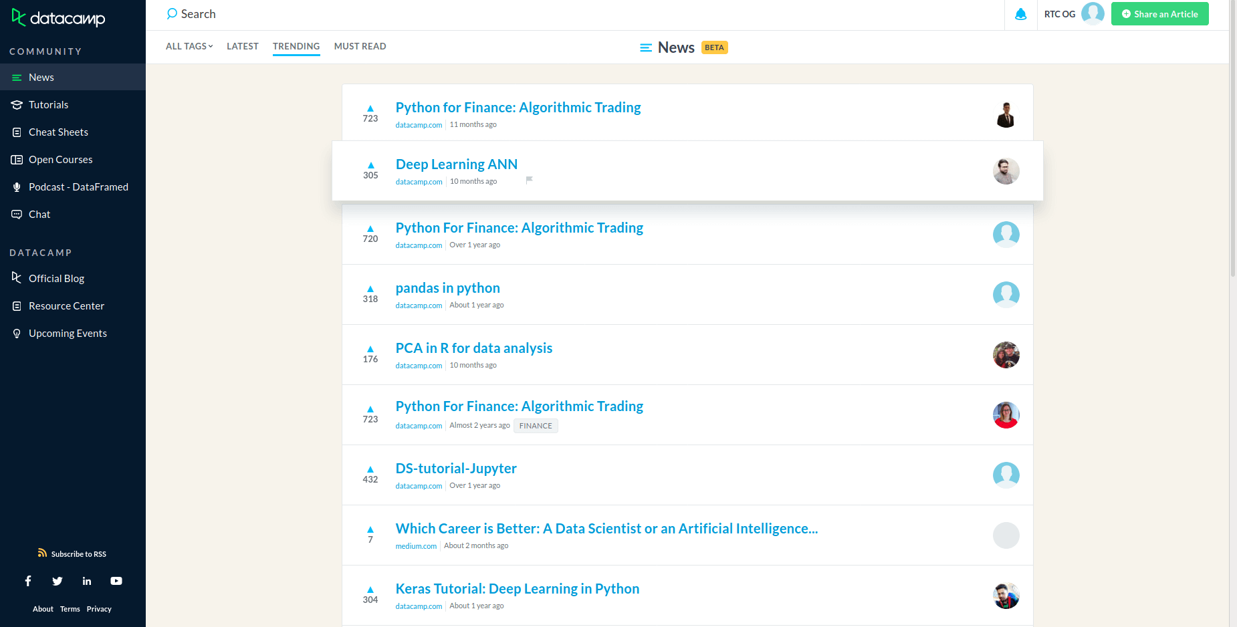This screenshot has width=1237, height=627.
Task: Open the Privacy footer link
Action: (99, 609)
